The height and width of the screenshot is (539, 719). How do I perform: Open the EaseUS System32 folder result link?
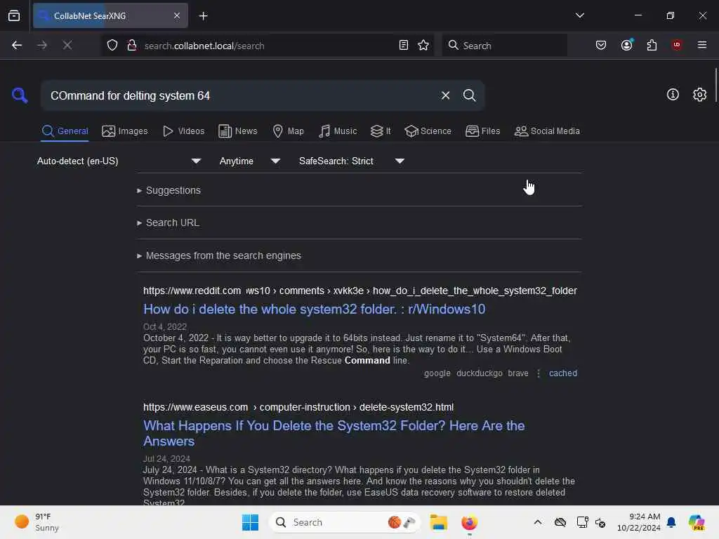334,433
